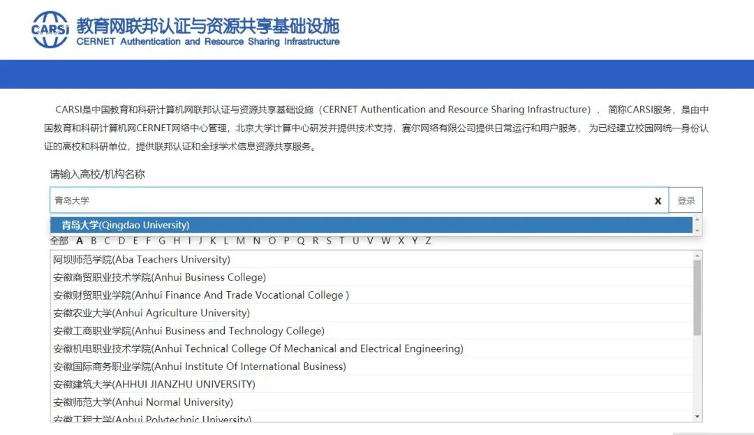This screenshot has height=435, width=754.
Task: Filter institutions by letter A
Action: point(80,240)
